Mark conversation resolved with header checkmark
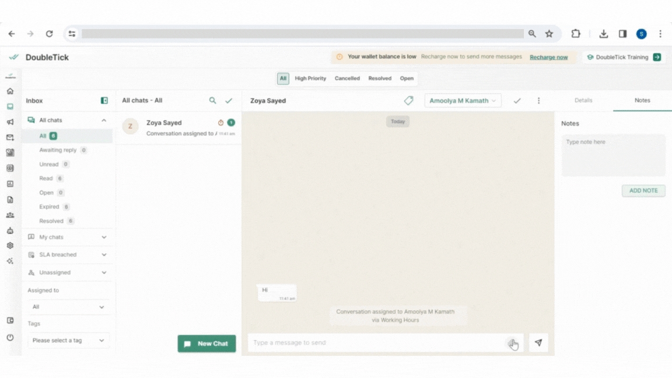The height and width of the screenshot is (378, 672). 517,101
